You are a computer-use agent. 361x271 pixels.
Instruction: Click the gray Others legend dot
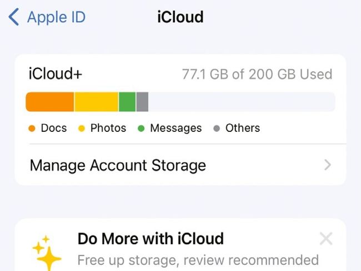[217, 129]
